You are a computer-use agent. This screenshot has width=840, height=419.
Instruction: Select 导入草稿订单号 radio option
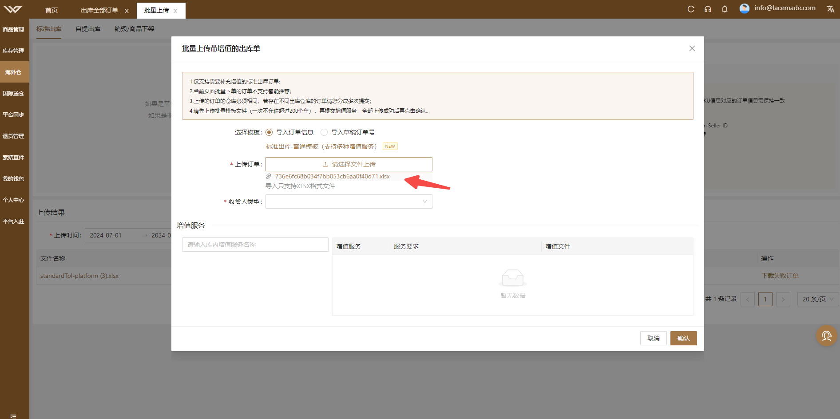(324, 132)
